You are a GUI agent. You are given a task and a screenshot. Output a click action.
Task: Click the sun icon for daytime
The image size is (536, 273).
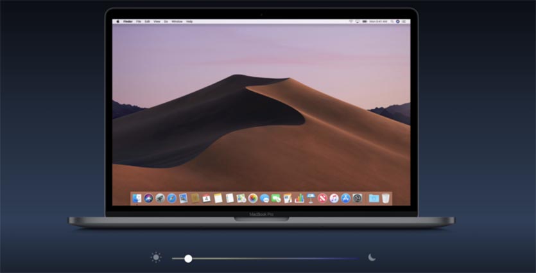coord(156,258)
